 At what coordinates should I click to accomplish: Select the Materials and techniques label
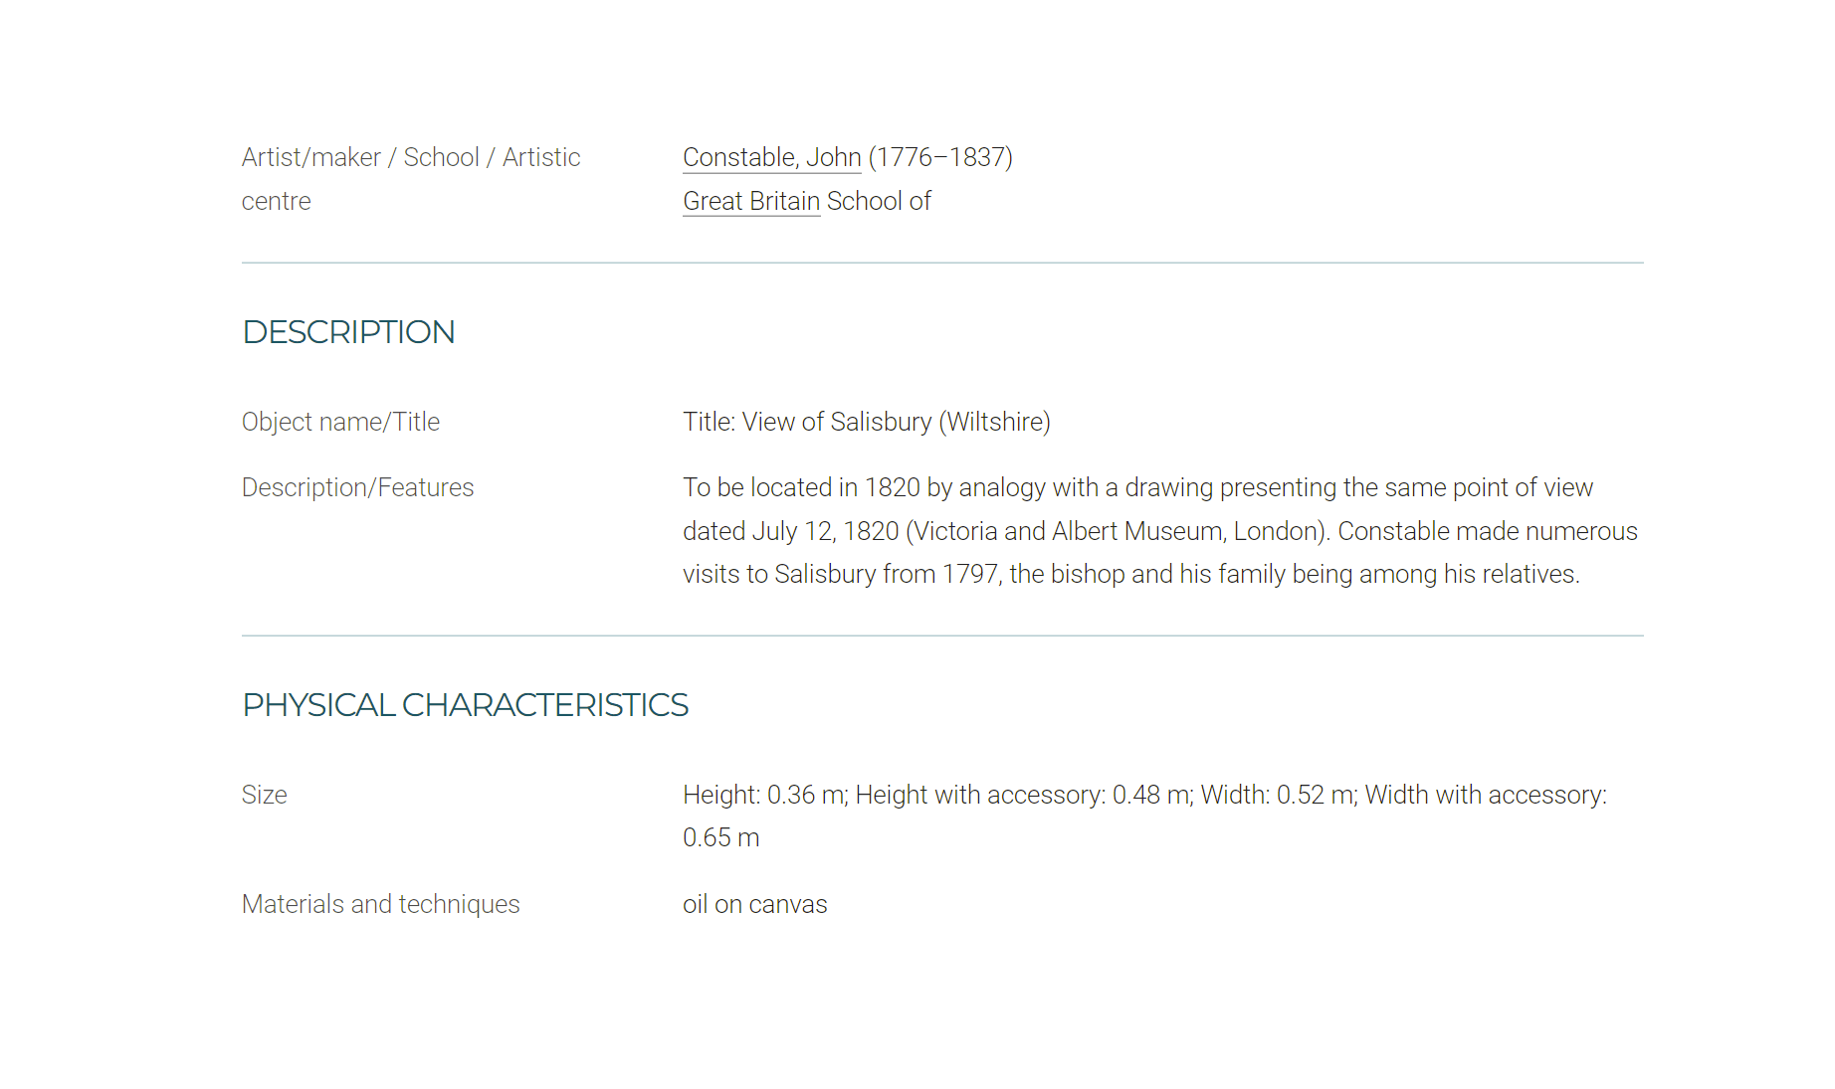tap(380, 904)
